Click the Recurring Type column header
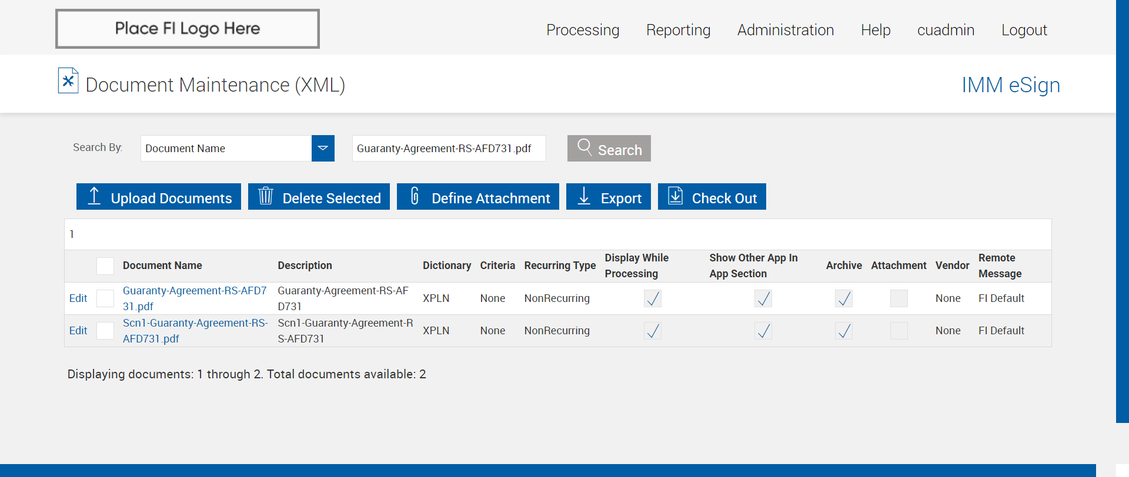This screenshot has height=477, width=1129. 560,266
